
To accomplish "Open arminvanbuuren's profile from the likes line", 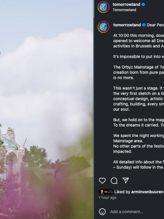I will pos(147,192).
